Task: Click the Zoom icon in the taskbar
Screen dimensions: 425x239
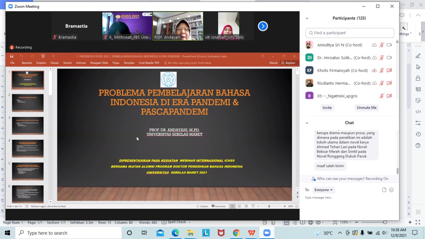Action: point(267,233)
